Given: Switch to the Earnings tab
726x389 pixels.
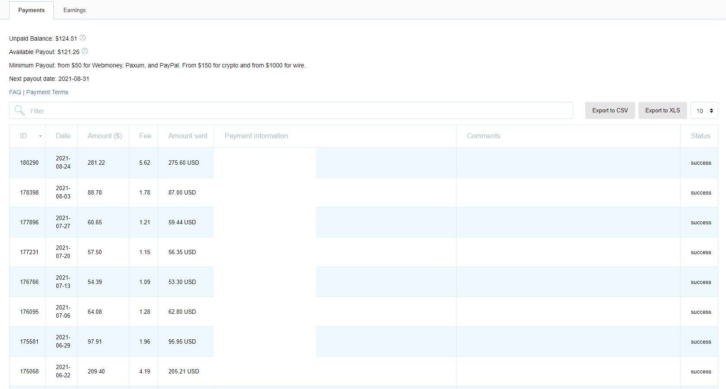Looking at the screenshot, I should click(x=75, y=10).
